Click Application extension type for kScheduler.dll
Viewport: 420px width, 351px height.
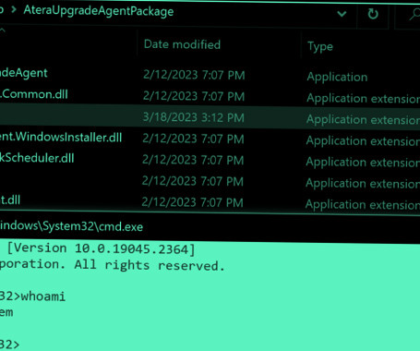pyautogui.click(x=363, y=162)
